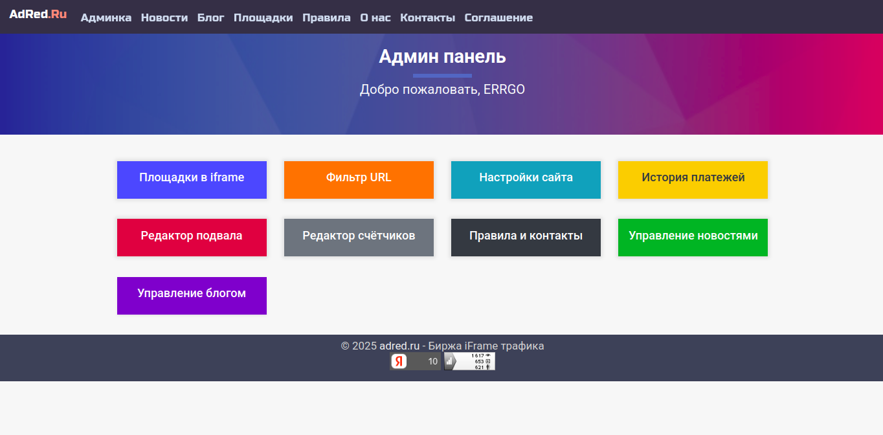Open Редактор подвала
The image size is (883, 435).
pos(192,237)
